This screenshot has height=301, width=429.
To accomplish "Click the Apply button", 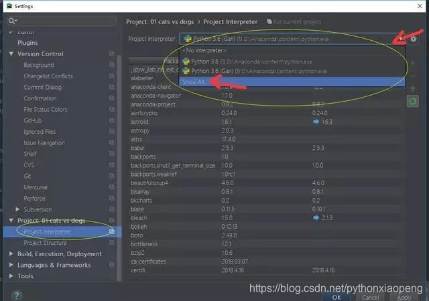I will pos(404,297).
